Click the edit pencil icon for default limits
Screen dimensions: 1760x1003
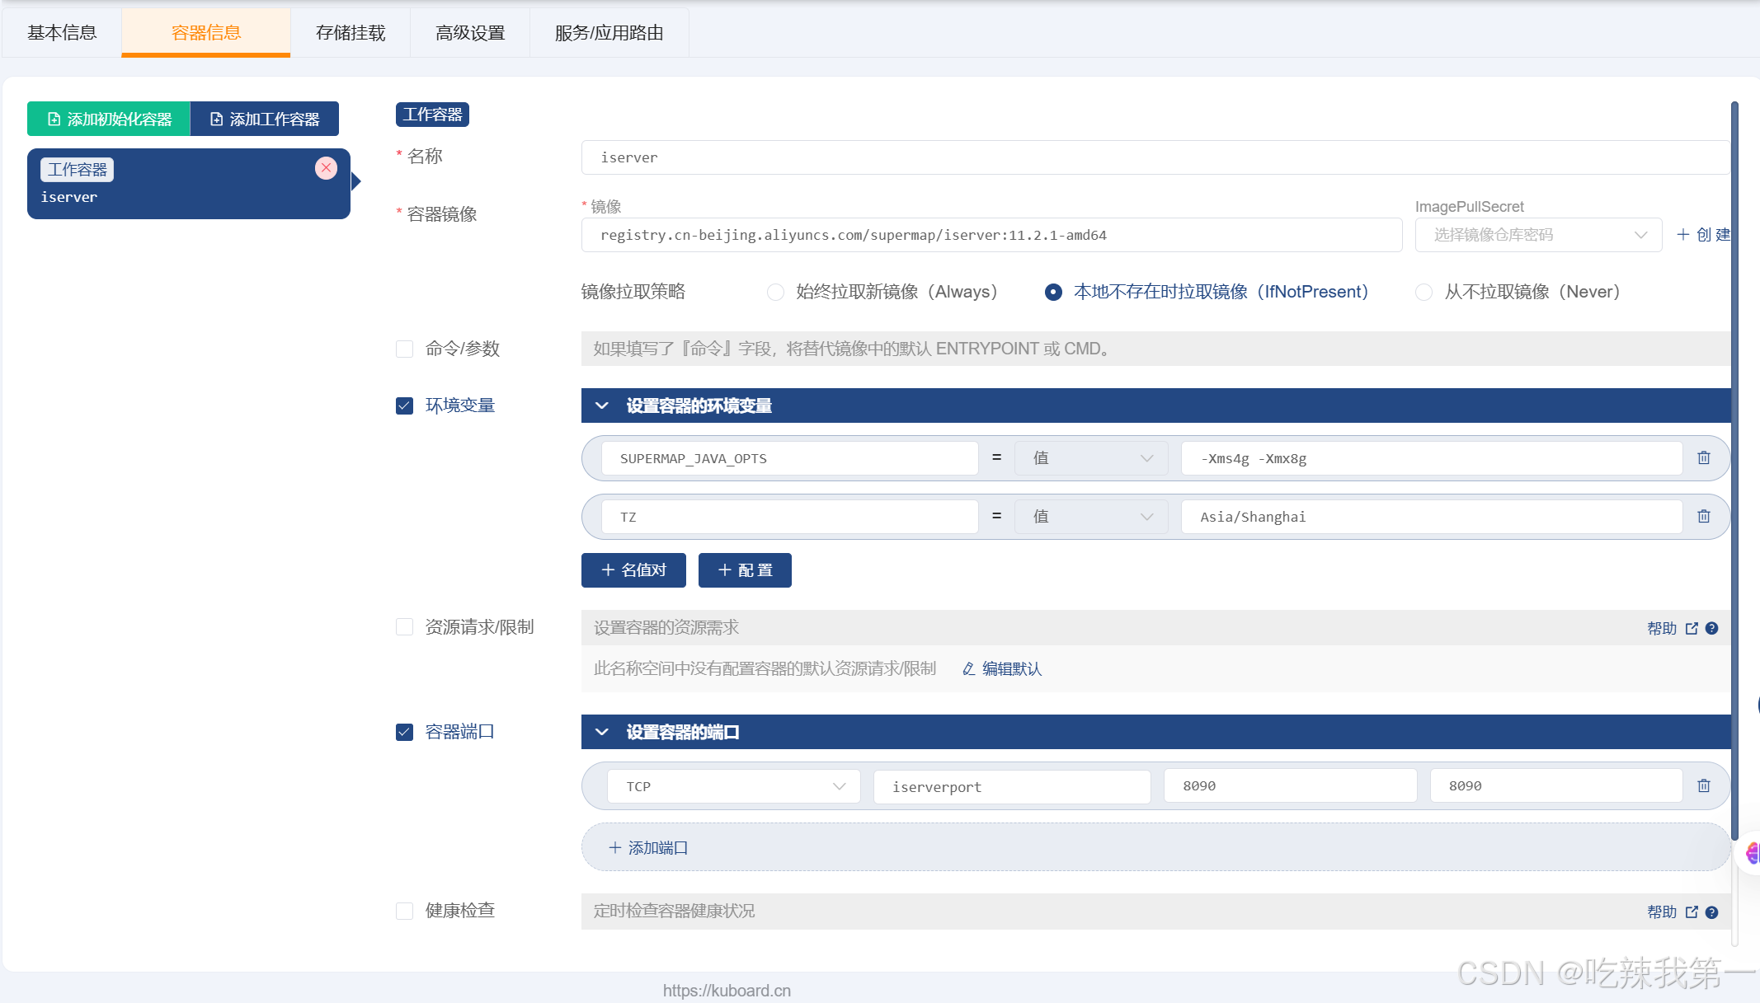pos(969,668)
